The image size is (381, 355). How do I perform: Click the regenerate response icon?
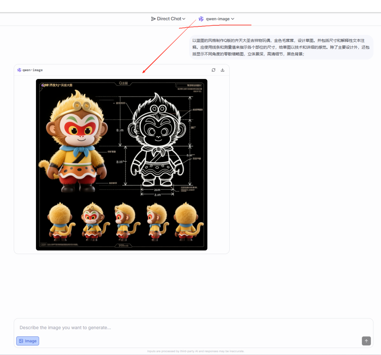click(x=213, y=70)
